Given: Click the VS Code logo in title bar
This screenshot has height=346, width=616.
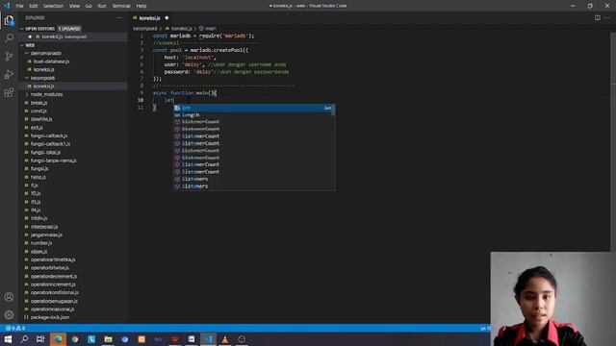Looking at the screenshot, I should (7, 6).
